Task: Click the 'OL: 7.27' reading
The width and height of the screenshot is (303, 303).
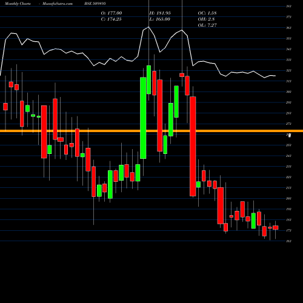Action: pos(207,25)
